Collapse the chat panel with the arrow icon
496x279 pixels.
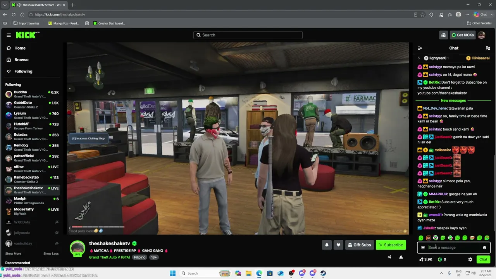pos(420,48)
